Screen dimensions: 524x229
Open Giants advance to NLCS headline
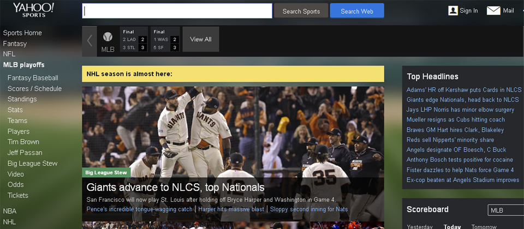point(175,187)
